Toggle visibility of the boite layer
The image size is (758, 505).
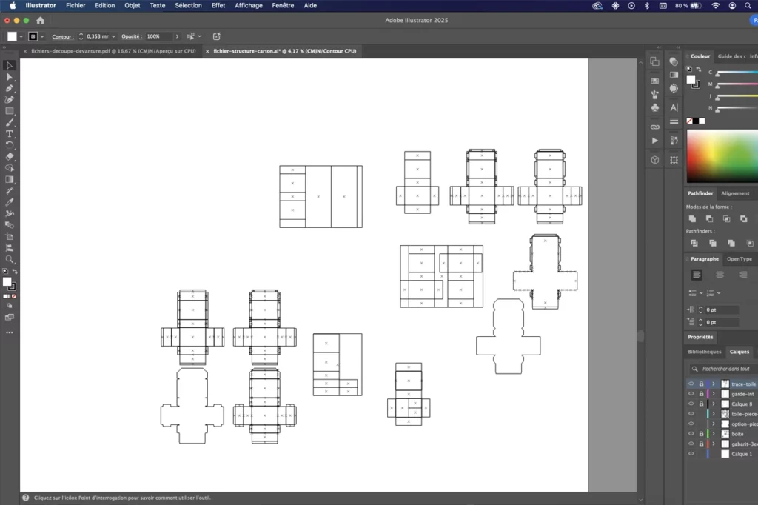pyautogui.click(x=691, y=434)
